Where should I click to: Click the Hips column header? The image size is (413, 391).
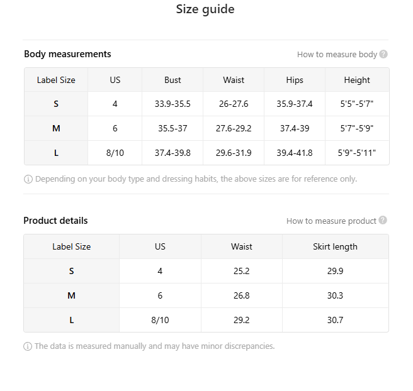click(x=294, y=80)
